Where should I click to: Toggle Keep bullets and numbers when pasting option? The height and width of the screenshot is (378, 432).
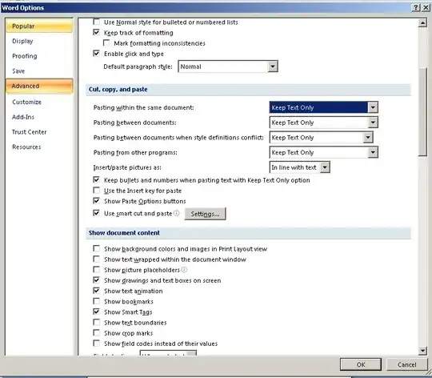[97, 179]
